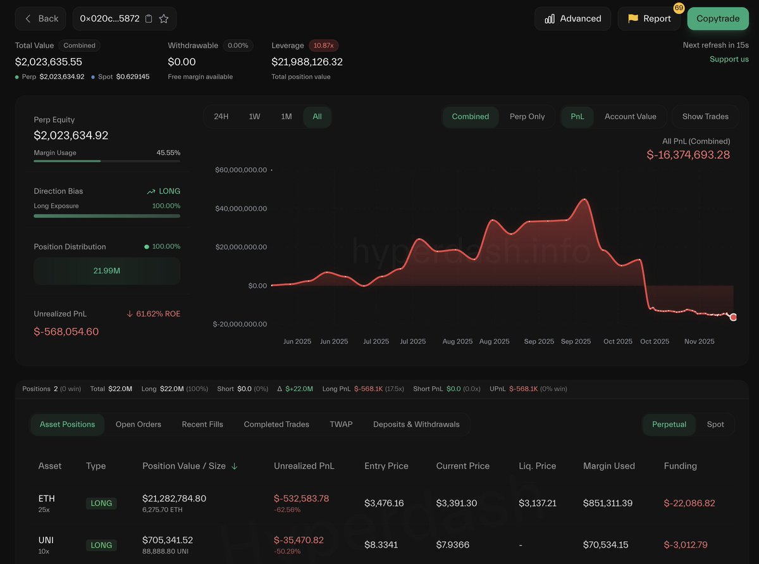Click the green trend arrow next to LONG

152,191
